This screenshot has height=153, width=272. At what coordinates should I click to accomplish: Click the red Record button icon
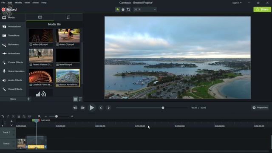[x=3, y=9]
